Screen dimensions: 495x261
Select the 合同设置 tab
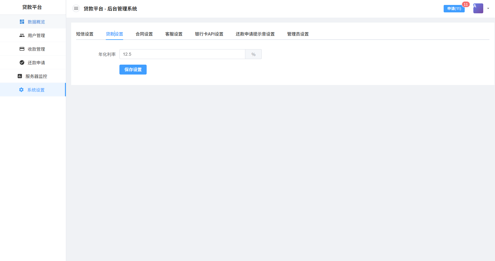(144, 34)
